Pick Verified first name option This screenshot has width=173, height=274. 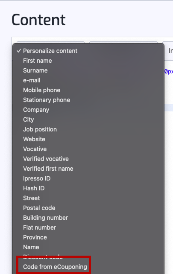click(x=88, y=169)
